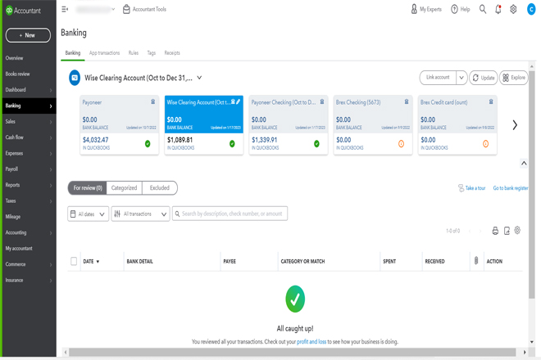Viewport: 541px width, 360px height.
Task: Open the company name dropdown
Action: click(95, 9)
